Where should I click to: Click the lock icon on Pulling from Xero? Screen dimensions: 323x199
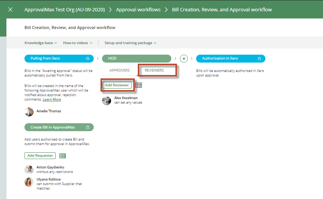click(88, 58)
